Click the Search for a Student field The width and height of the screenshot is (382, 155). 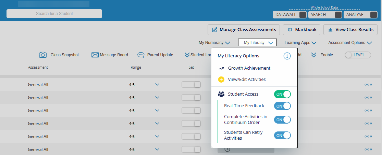[54, 14]
